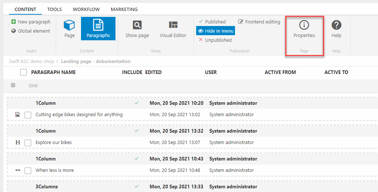Set page status to Unpublished

[x=215, y=40]
